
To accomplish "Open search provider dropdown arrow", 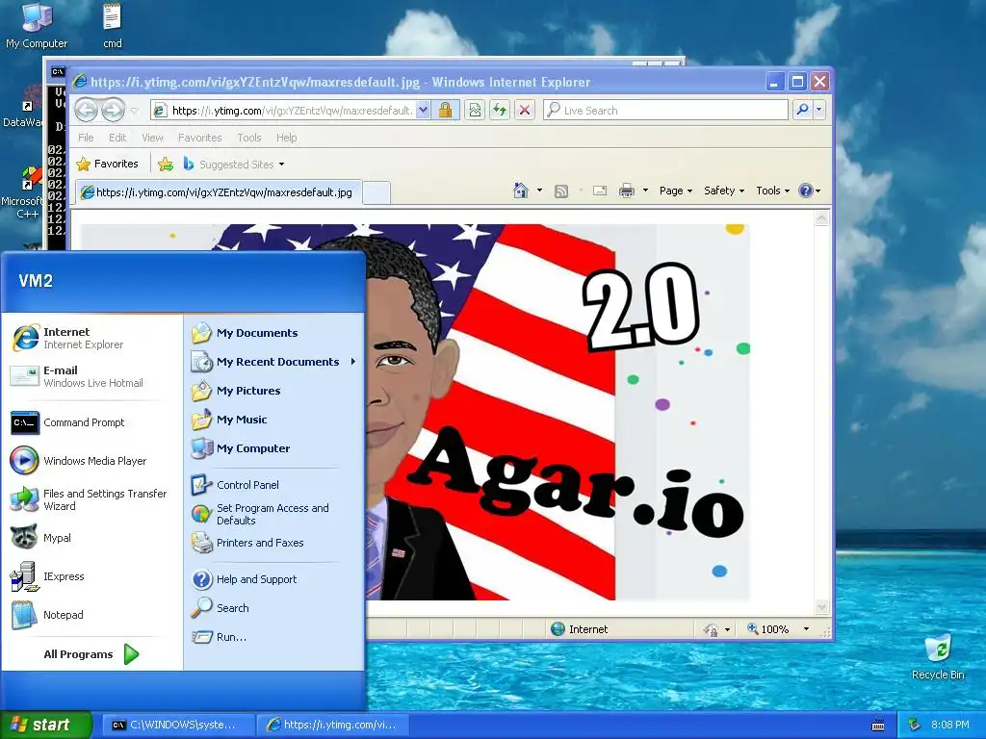I will (x=818, y=110).
